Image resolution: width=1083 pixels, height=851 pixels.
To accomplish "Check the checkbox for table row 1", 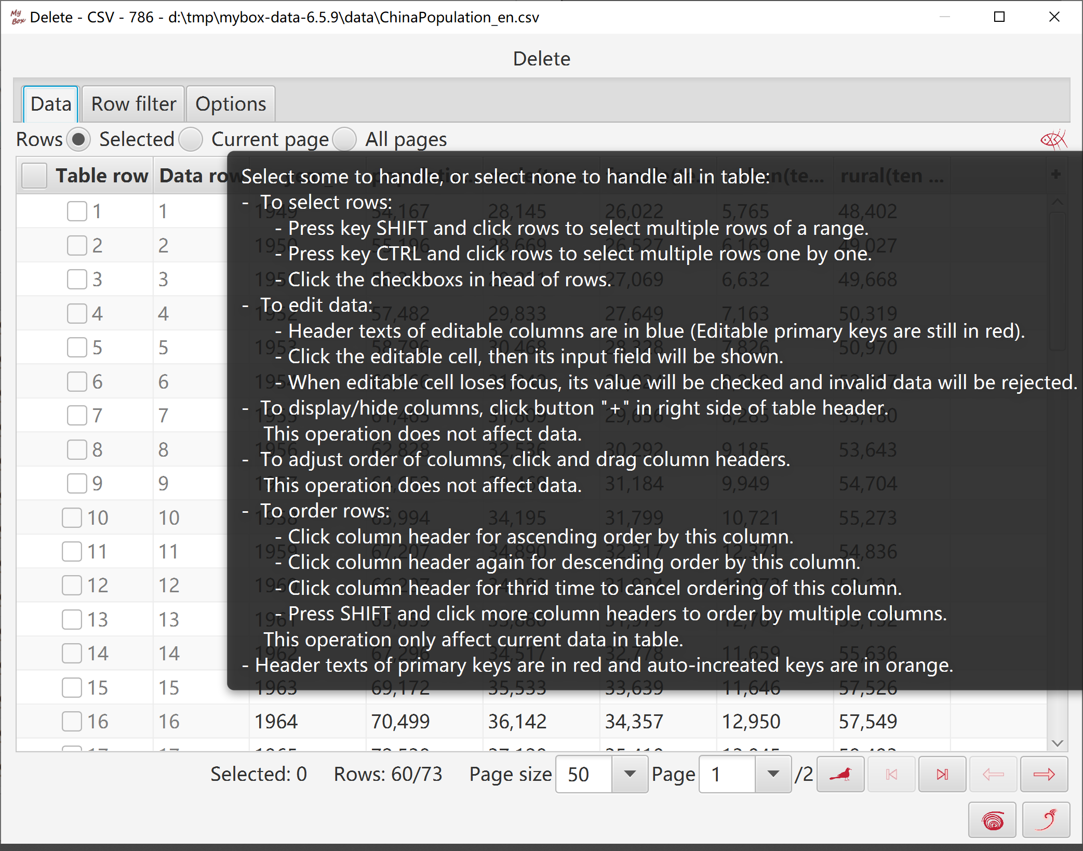I will 77,211.
